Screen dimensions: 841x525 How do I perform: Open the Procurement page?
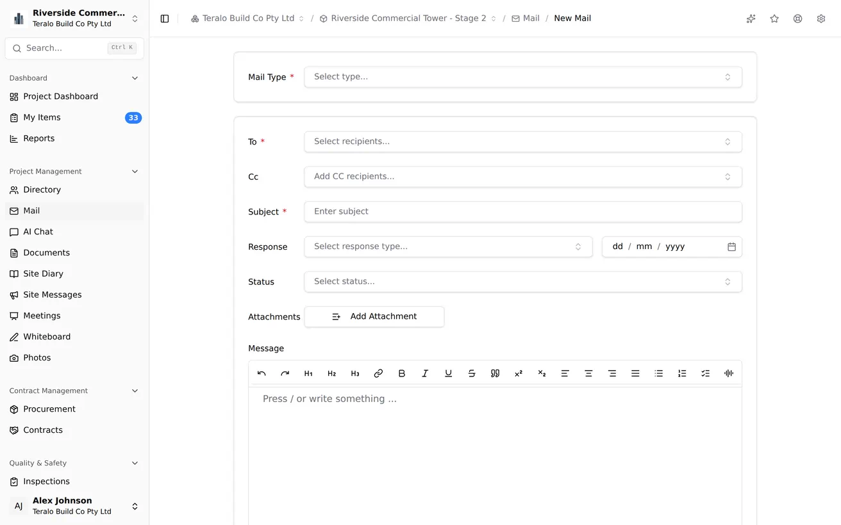coord(74,409)
